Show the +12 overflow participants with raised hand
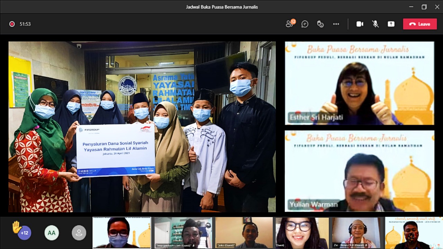Viewport: 443px width, 249px height. point(24,232)
